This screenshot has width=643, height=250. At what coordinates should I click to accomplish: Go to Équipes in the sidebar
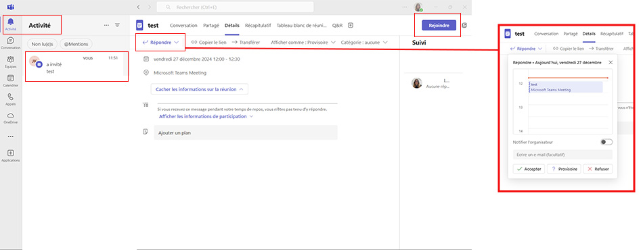[11, 62]
